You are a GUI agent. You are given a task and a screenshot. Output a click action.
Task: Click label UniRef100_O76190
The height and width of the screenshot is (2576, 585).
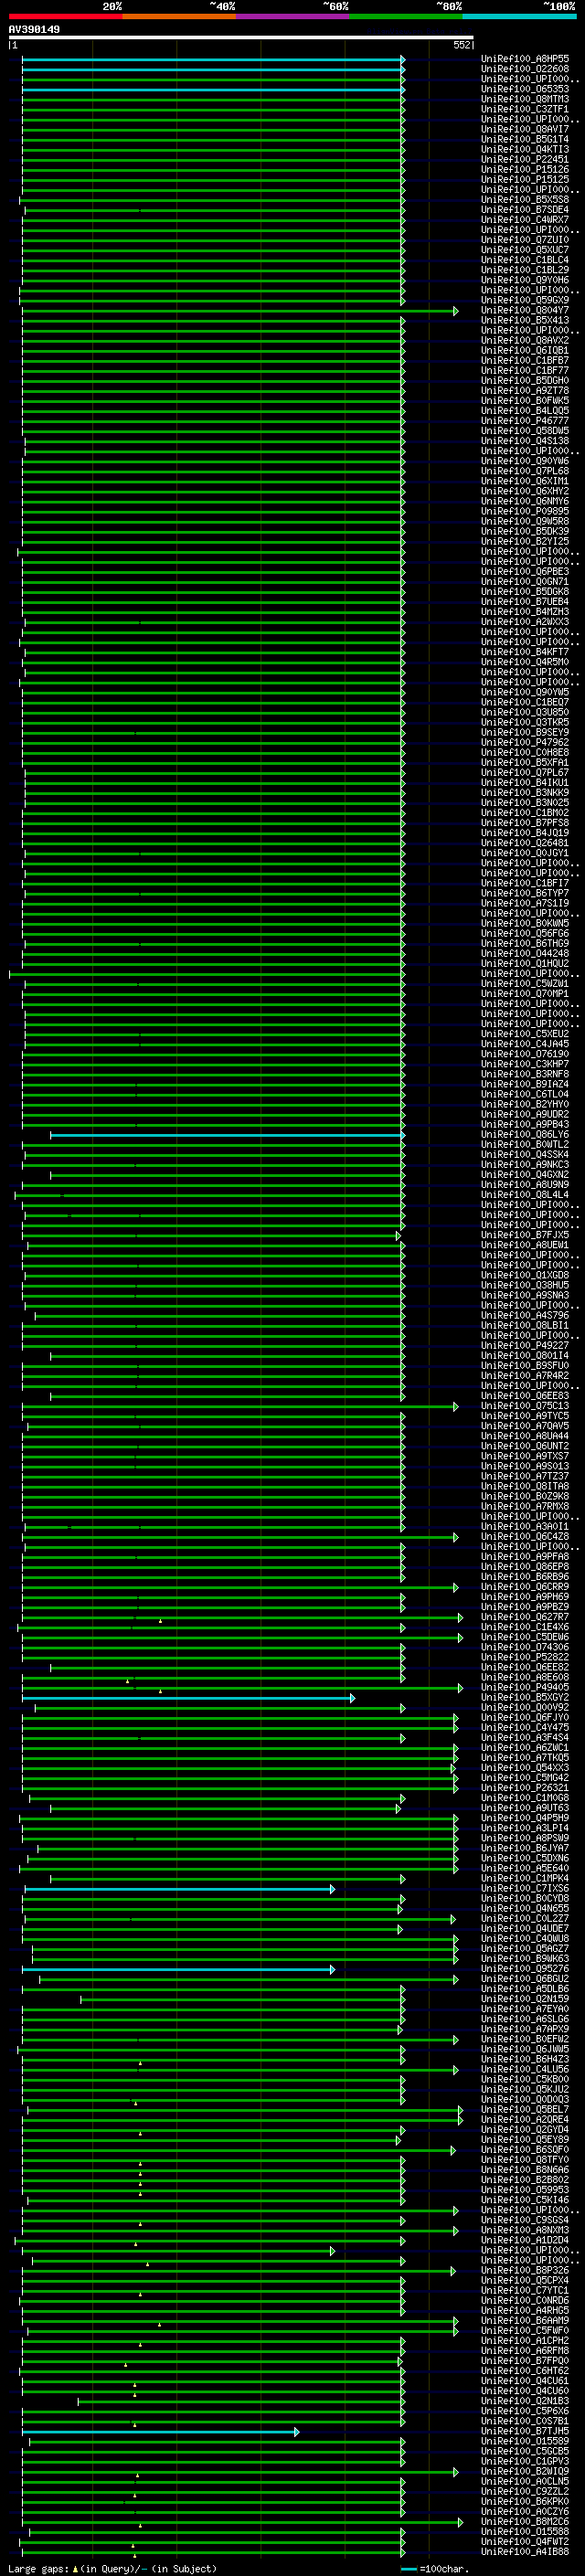[x=525, y=1054]
